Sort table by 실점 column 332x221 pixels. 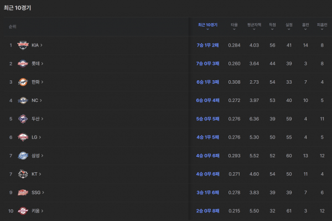click(x=289, y=27)
